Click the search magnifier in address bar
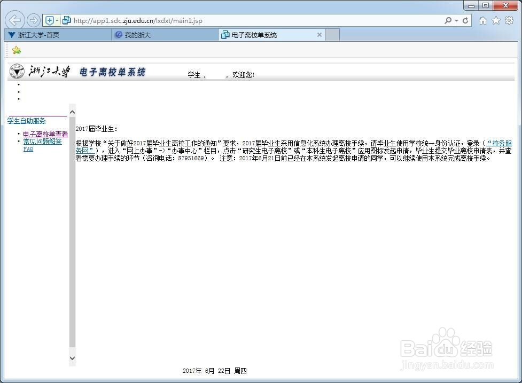The width and height of the screenshot is (522, 383). pyautogui.click(x=448, y=20)
